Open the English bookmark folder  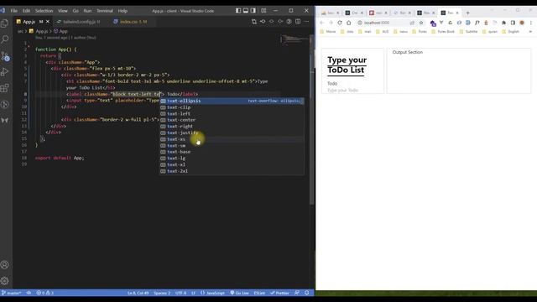coord(511,32)
